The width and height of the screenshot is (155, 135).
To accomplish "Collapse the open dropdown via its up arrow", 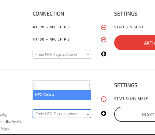I will (x=88, y=114).
